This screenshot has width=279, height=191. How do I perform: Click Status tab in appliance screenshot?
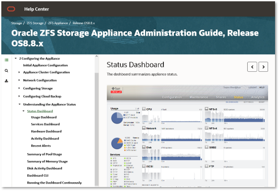click(239, 97)
